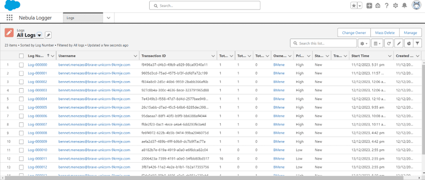The height and width of the screenshot is (180, 425).
Task: Click the Mass Delete button
Action: tap(385, 32)
